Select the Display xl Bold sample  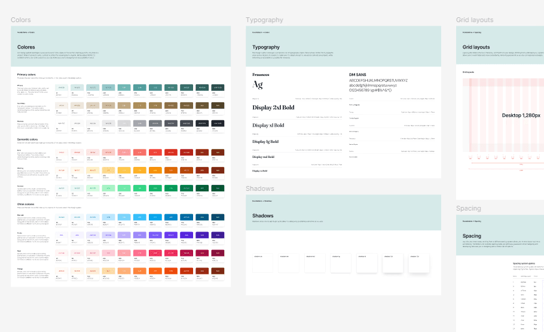click(x=268, y=126)
